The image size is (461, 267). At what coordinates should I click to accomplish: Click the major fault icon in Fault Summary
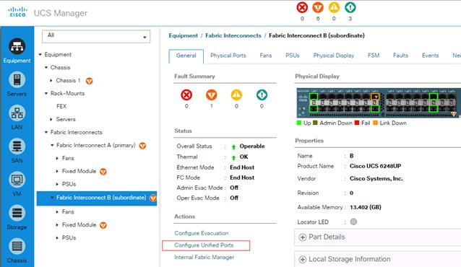212,95
